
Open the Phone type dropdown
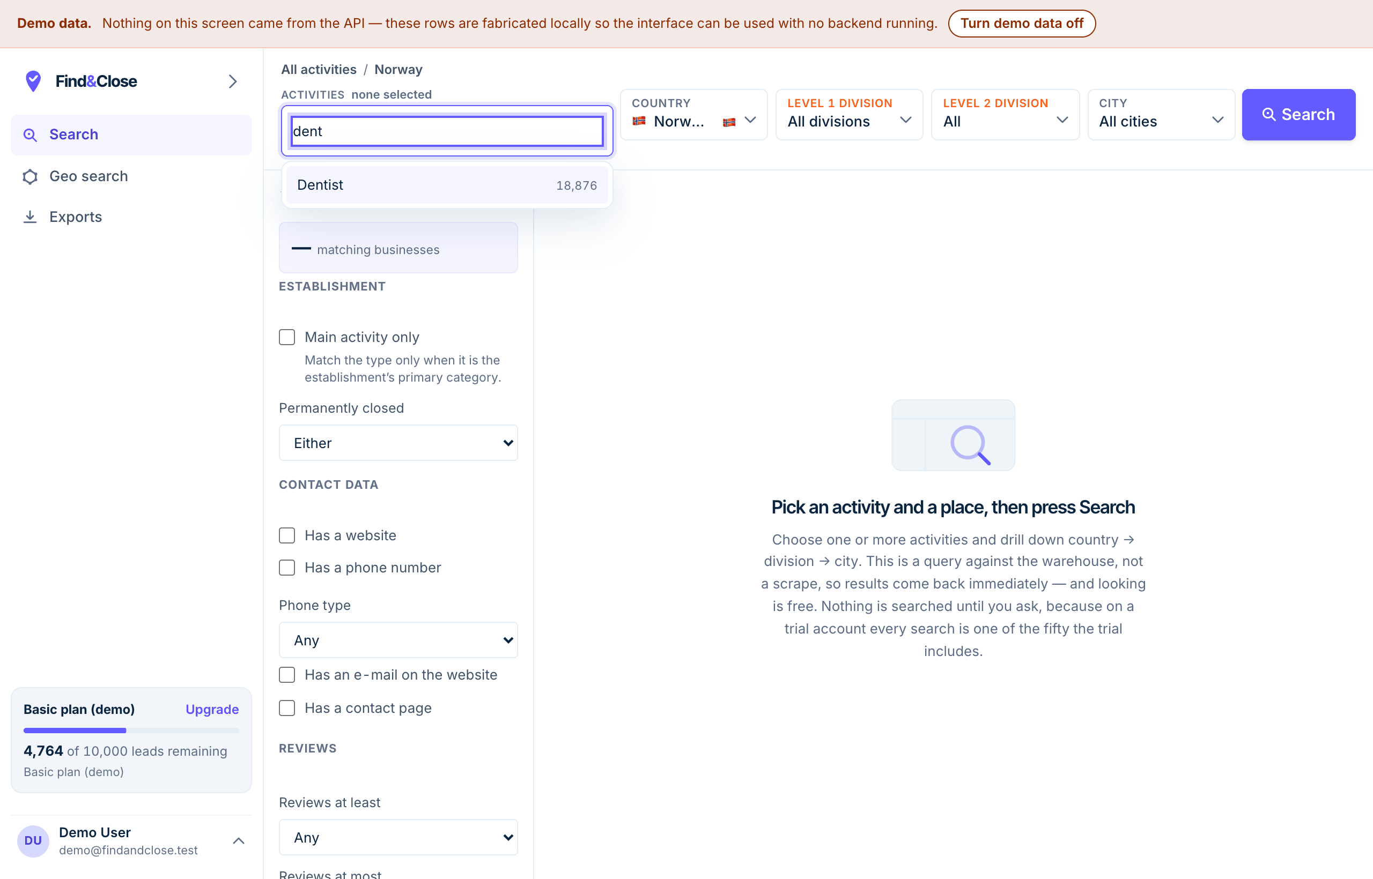pyautogui.click(x=398, y=640)
